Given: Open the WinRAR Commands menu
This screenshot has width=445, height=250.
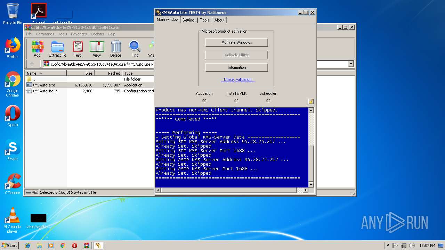Looking at the screenshot, I should click(x=45, y=34).
